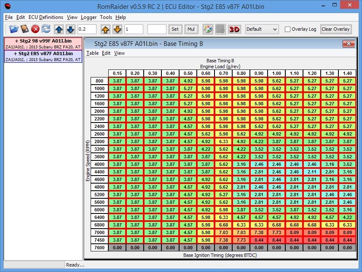This screenshot has width=362, height=272.
Task: Select the 4000 RPM row header
Action: pos(99,164)
